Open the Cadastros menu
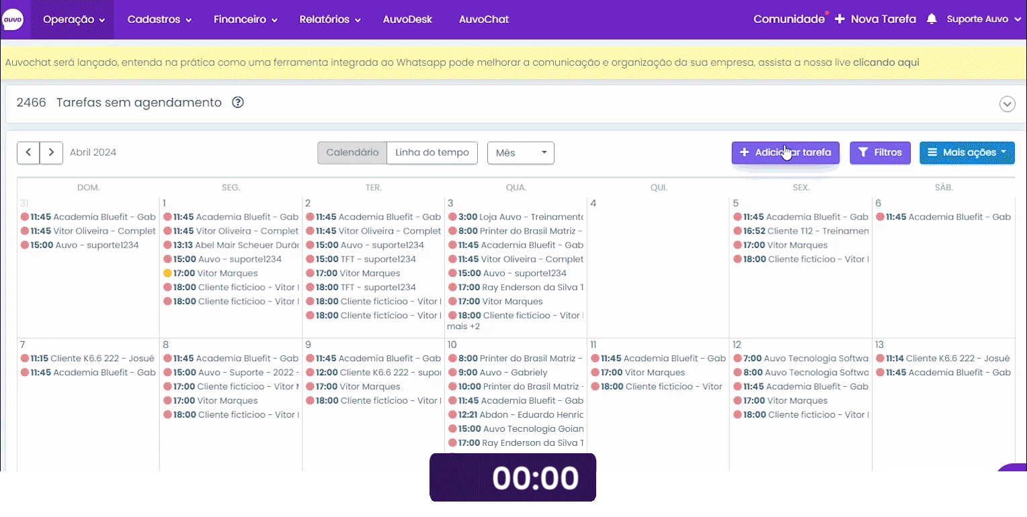Viewport: 1027px width, 517px height. pyautogui.click(x=159, y=19)
